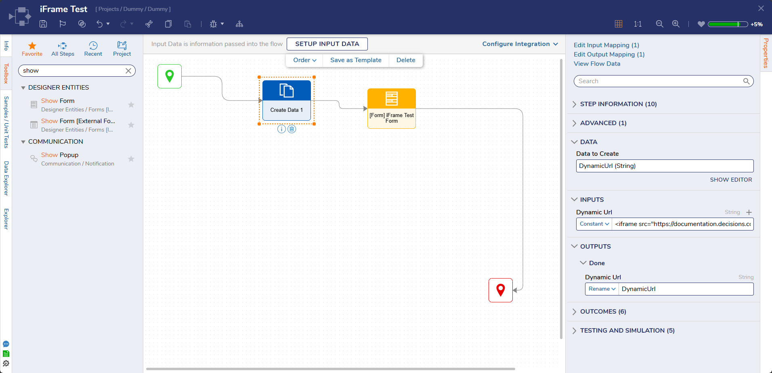
Task: Click info icon under Create Data step
Action: pos(281,129)
